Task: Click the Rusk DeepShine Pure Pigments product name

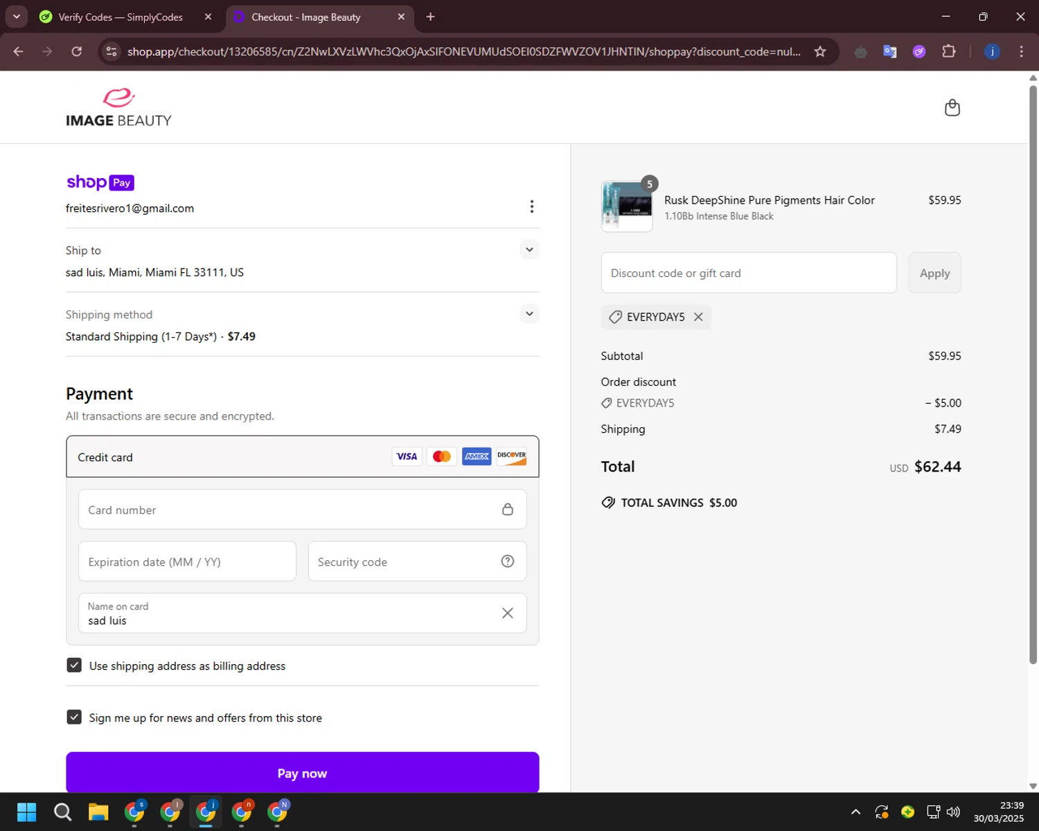Action: [769, 200]
